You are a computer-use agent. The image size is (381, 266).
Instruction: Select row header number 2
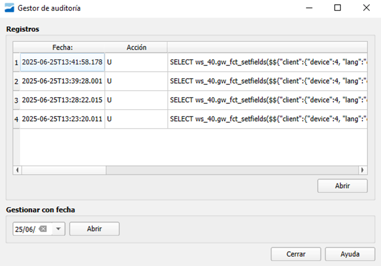[16, 81]
